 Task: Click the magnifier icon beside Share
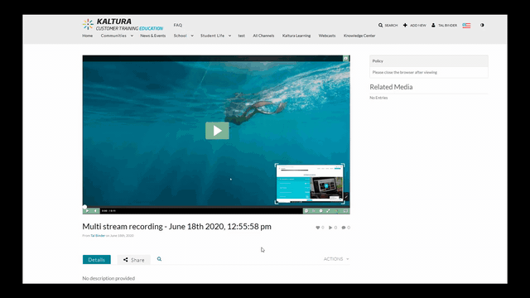coord(159,259)
